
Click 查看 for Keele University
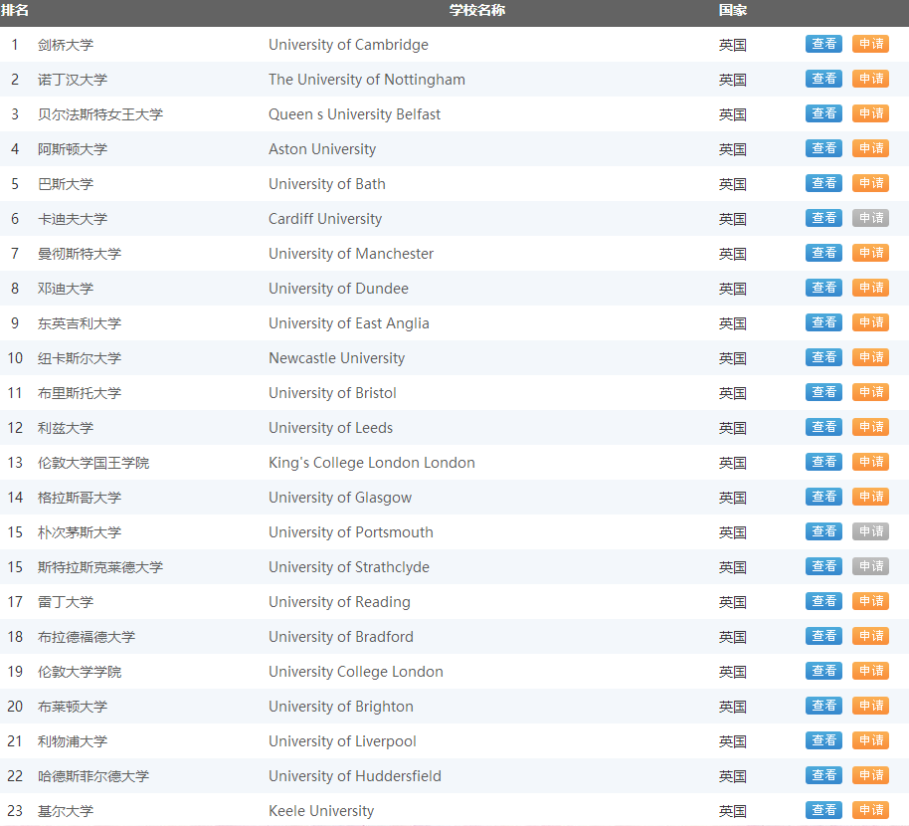pos(823,810)
